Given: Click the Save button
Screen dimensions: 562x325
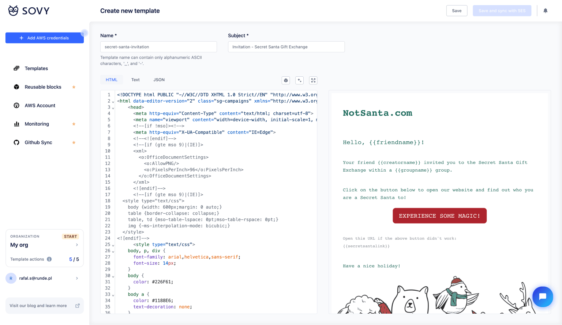Looking at the screenshot, I should 457,11.
